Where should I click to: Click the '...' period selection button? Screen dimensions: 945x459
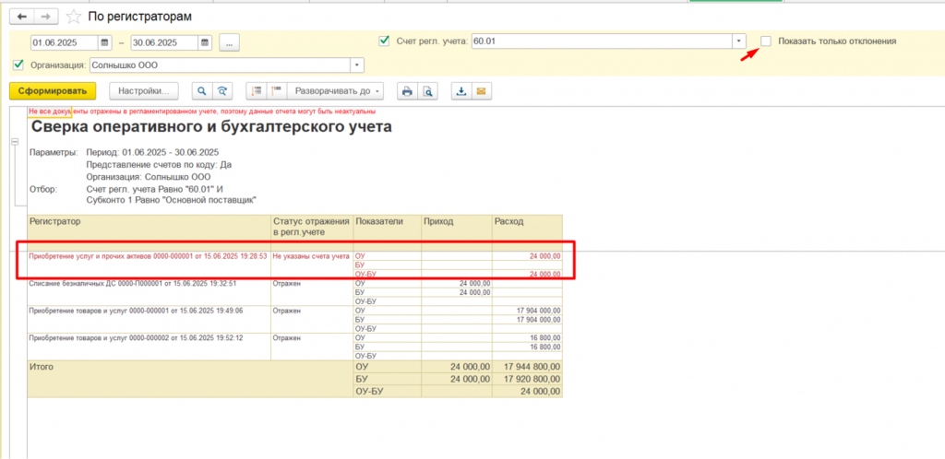[230, 42]
